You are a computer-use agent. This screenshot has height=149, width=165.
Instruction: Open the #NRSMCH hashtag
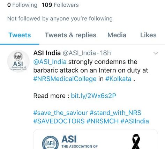[x=103, y=121]
